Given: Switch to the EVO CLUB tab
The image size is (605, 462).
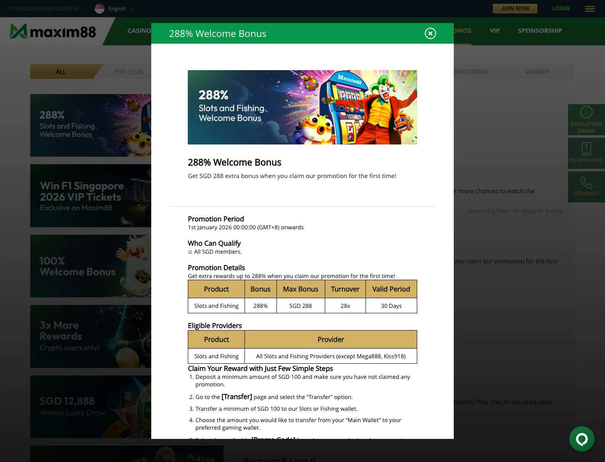Looking at the screenshot, I should click(x=129, y=72).
